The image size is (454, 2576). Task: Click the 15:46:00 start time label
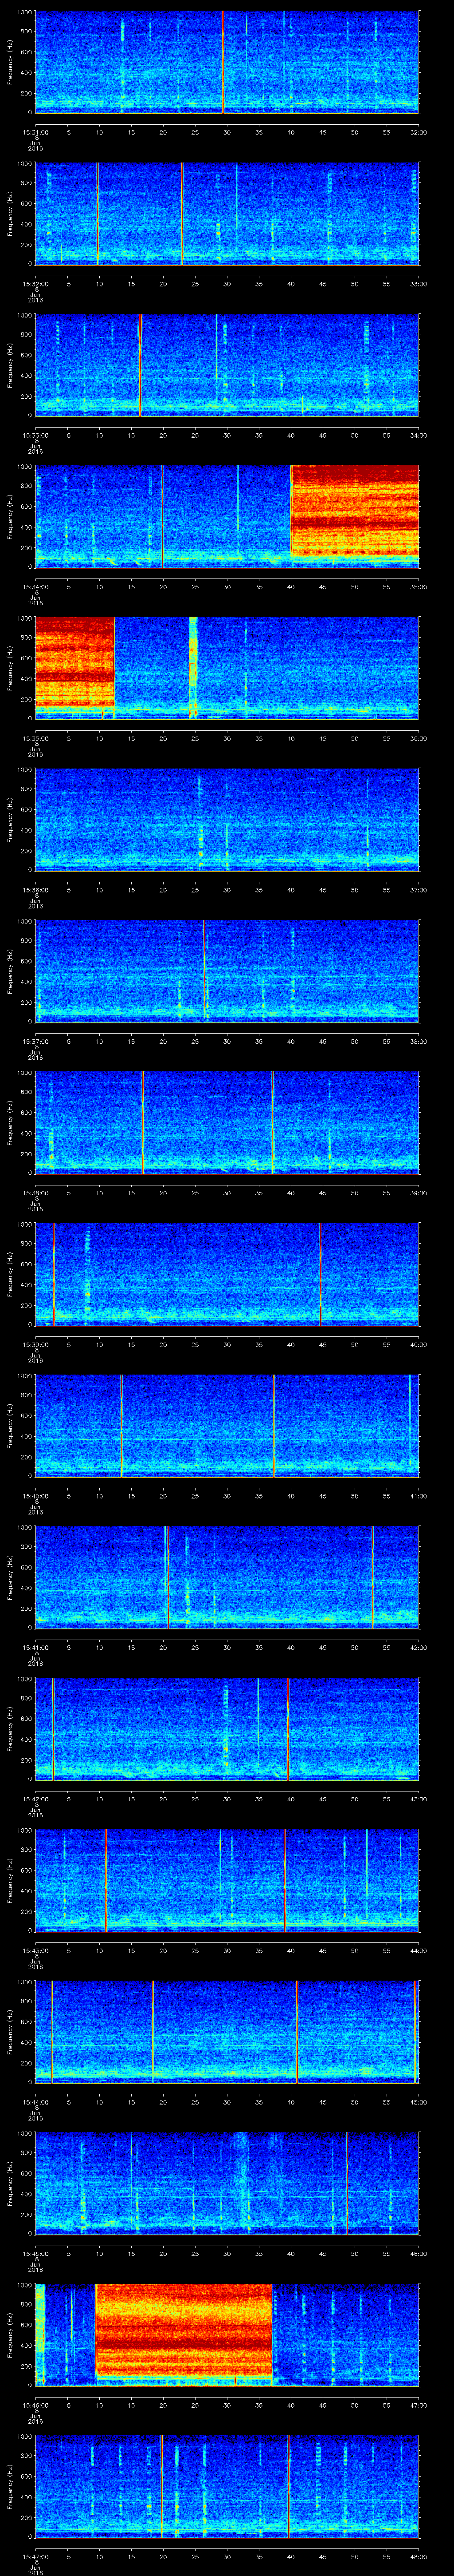(x=36, y=2405)
